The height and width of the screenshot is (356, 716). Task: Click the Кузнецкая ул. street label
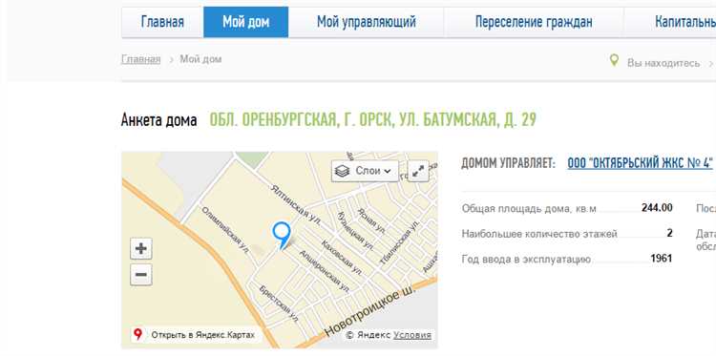[x=355, y=232]
